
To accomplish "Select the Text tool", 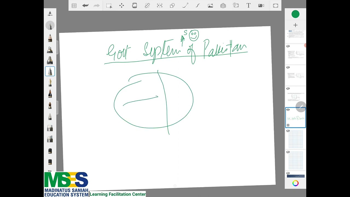I will 248,5.
